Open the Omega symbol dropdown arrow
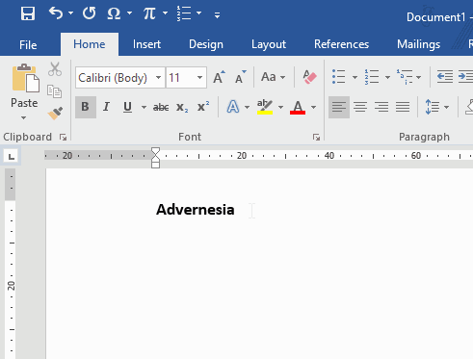473x359 pixels. [x=129, y=13]
